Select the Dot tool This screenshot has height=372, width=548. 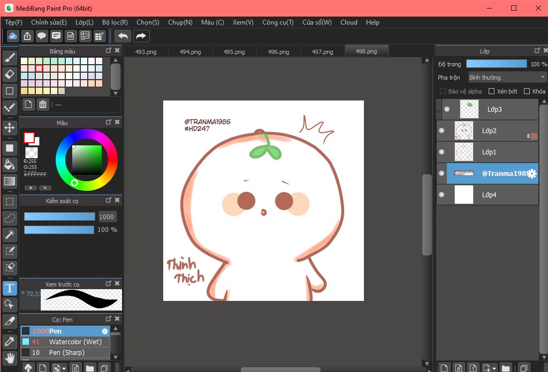coord(10,107)
